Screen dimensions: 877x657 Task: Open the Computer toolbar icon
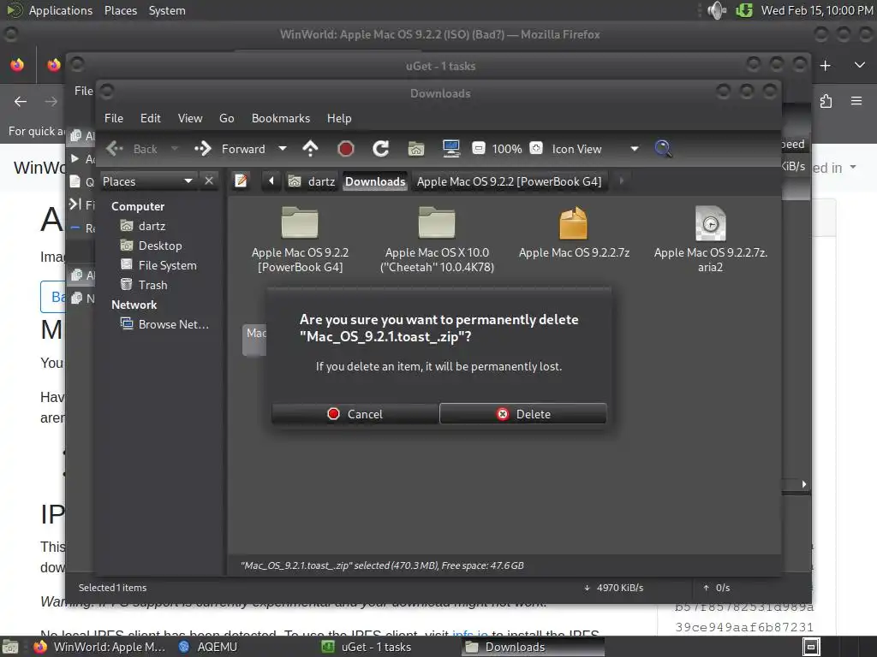(x=450, y=149)
